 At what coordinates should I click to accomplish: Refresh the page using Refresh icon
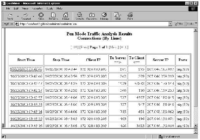(x=53, y=15)
